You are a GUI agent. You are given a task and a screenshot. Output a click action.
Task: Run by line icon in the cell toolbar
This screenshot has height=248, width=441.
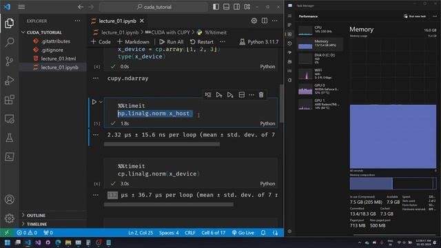click(208, 95)
